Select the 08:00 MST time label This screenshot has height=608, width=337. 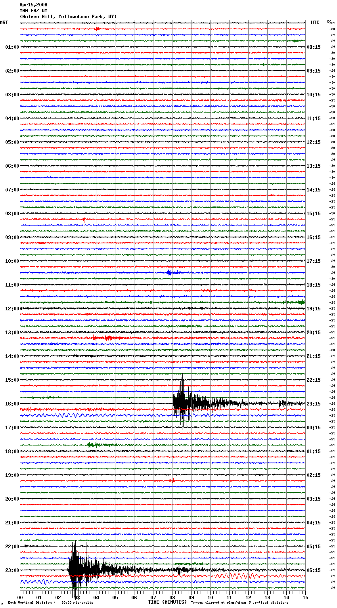pyautogui.click(x=12, y=214)
